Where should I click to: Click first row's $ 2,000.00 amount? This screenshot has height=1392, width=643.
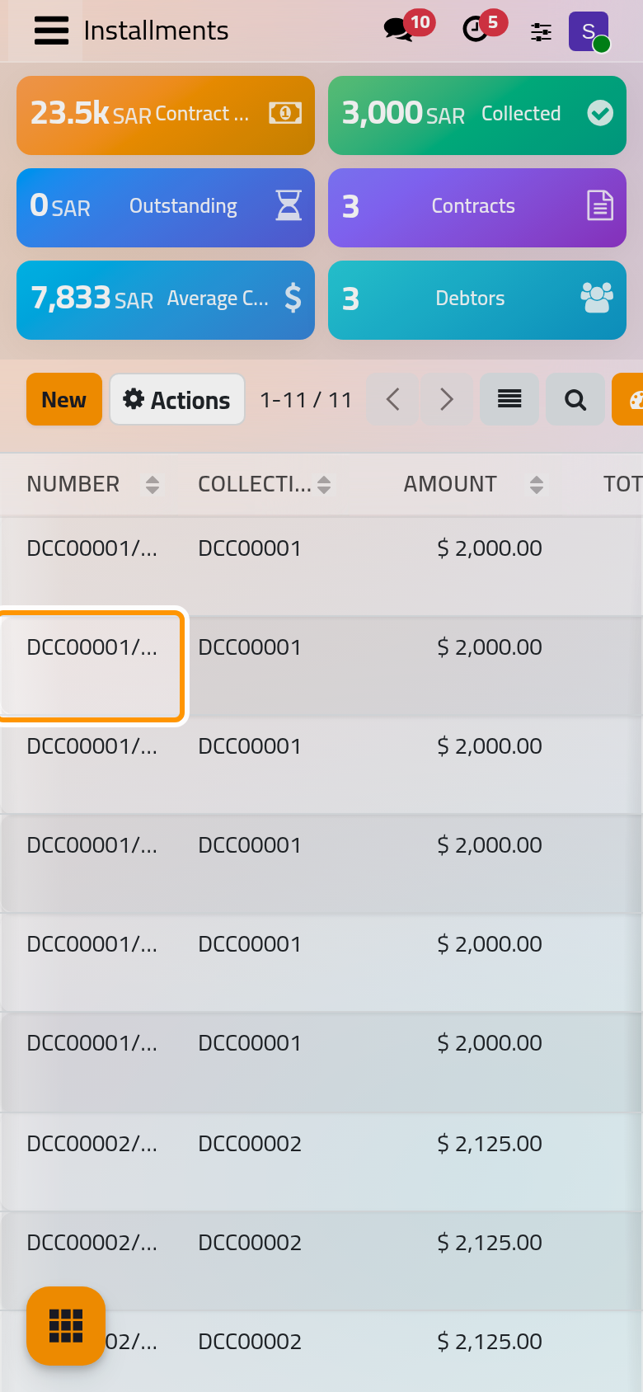coord(490,548)
